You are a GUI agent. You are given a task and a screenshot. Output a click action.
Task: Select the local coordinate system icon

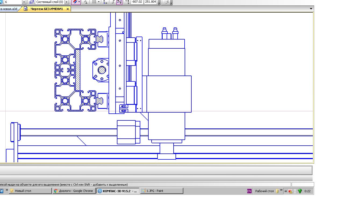tap(105, 2)
